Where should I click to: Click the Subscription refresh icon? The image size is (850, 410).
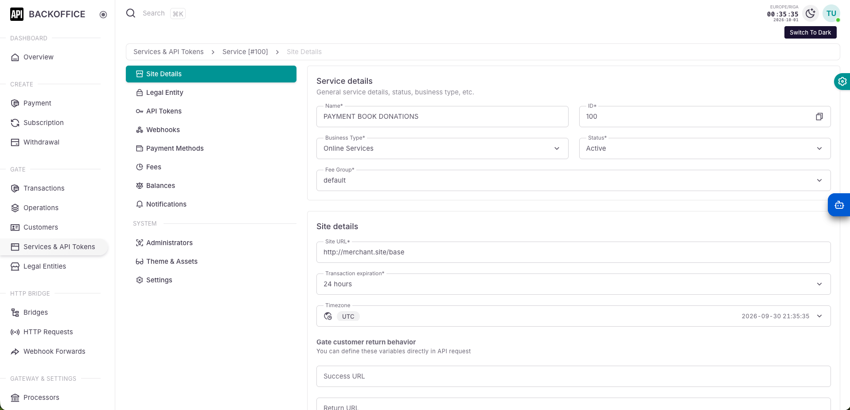point(15,123)
